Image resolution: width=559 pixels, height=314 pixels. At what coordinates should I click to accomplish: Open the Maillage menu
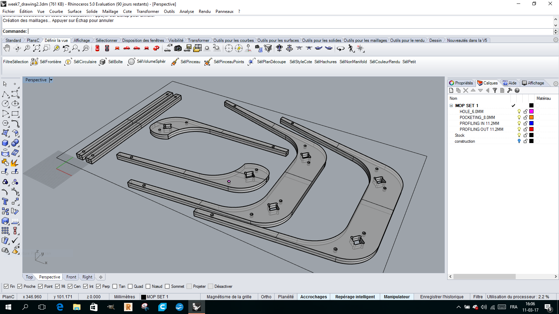pyautogui.click(x=110, y=12)
